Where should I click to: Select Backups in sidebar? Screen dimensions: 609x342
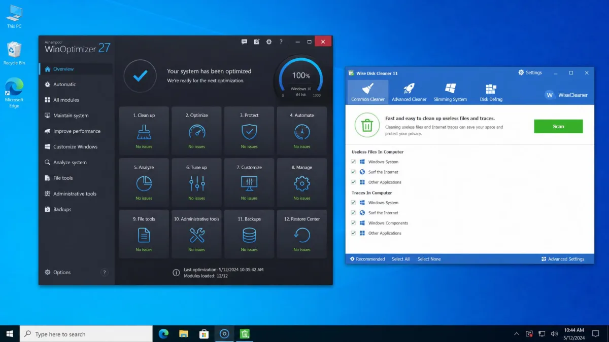[76, 209]
